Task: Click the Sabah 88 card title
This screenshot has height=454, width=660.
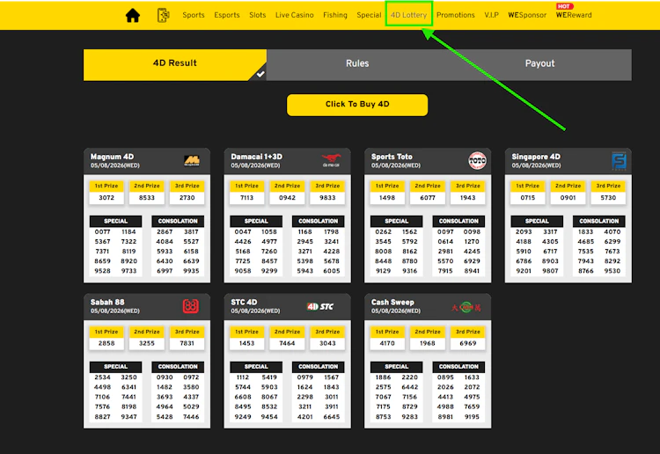Action: (x=107, y=302)
